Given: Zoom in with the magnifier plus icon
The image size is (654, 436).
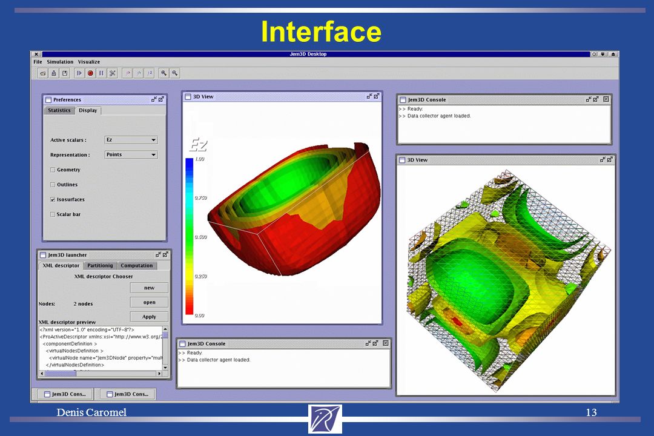Looking at the screenshot, I should click(x=164, y=73).
